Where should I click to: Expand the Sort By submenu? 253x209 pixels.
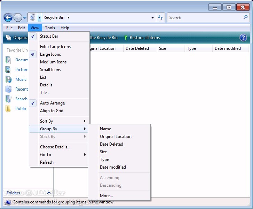click(59, 121)
